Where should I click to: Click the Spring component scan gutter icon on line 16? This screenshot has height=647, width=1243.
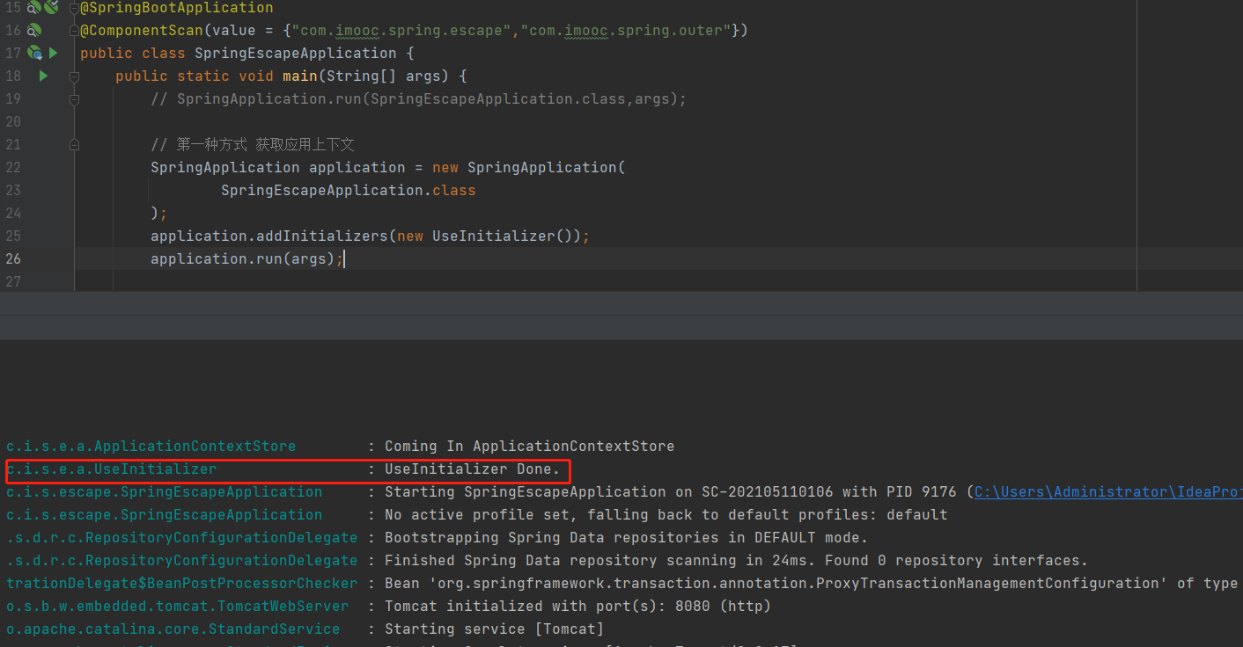[x=33, y=30]
